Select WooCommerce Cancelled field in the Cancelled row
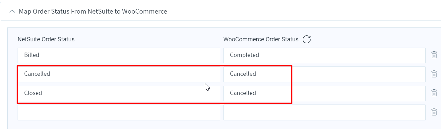This screenshot has width=441, height=129. point(325,74)
